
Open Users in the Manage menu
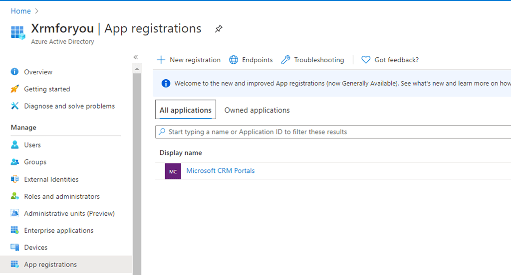[32, 145]
